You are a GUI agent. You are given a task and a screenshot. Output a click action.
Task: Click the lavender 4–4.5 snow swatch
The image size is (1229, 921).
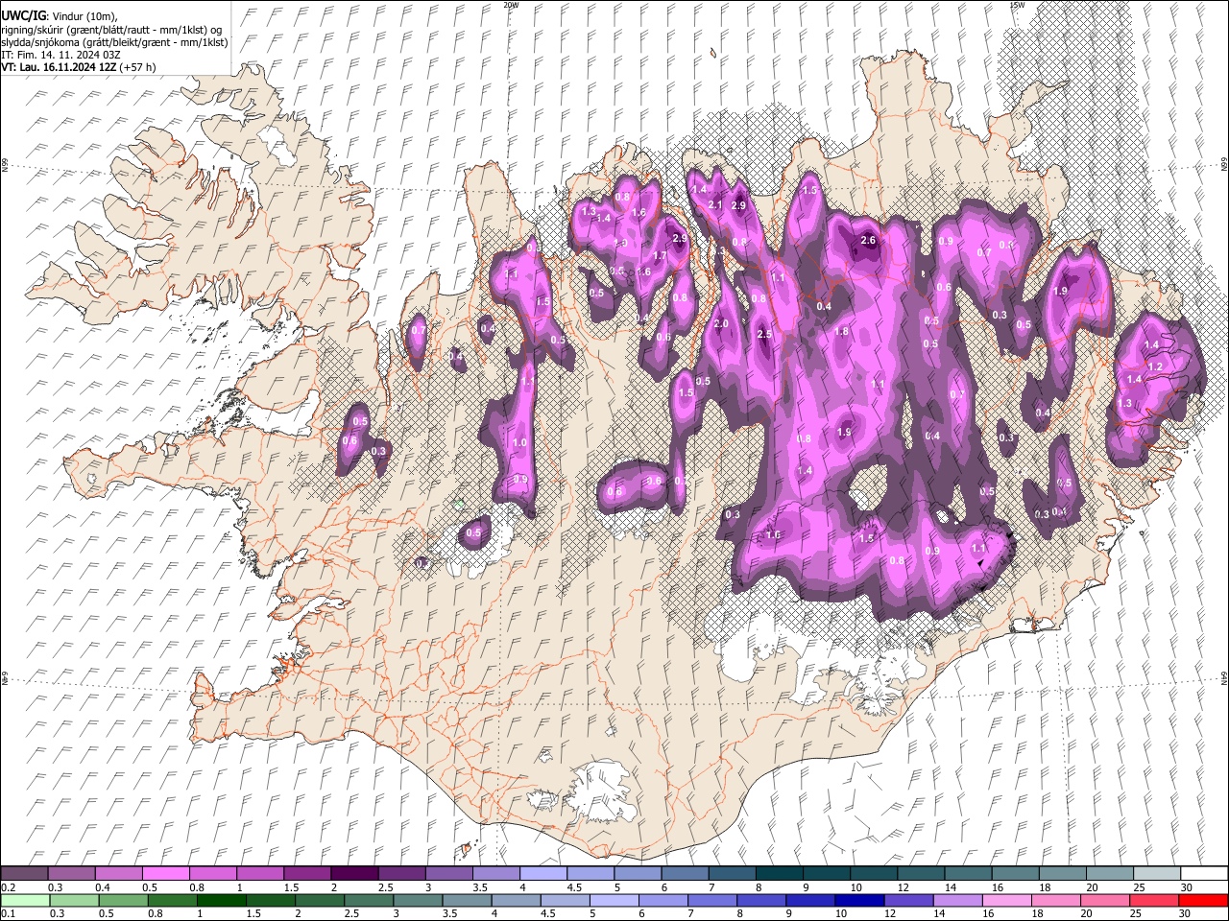[x=542, y=874]
